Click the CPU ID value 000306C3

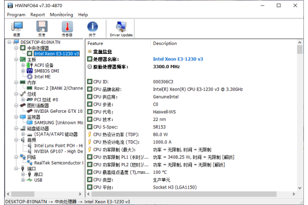(x=163, y=81)
